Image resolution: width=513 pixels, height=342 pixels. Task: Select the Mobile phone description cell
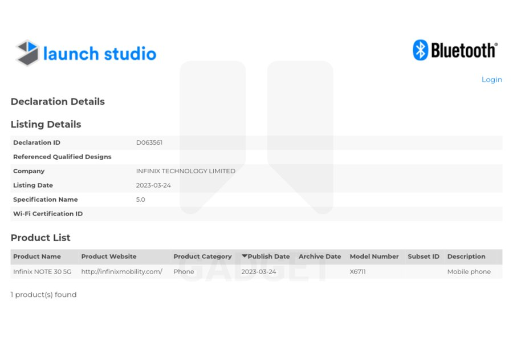tap(469, 272)
